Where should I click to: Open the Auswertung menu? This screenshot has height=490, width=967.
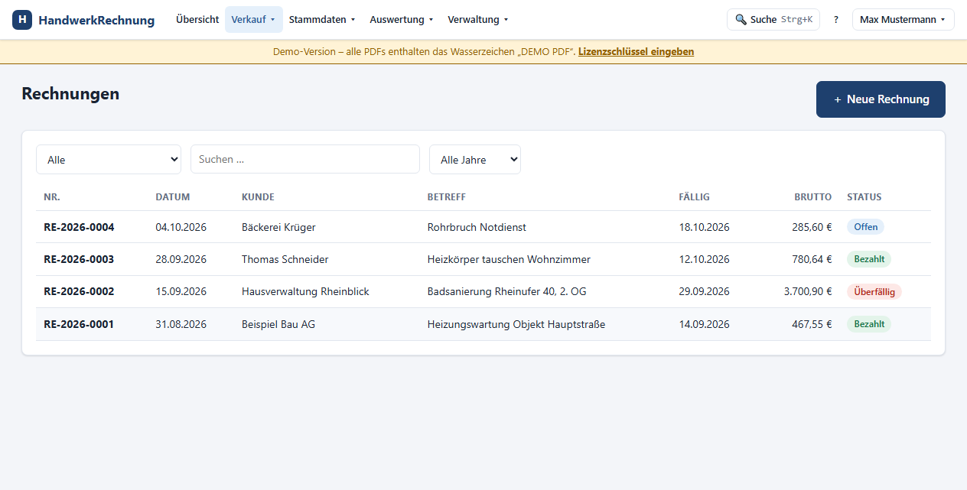coord(402,20)
